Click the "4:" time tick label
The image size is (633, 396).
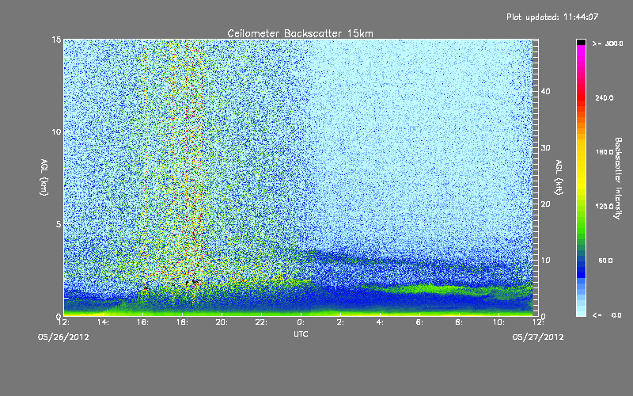(380, 322)
